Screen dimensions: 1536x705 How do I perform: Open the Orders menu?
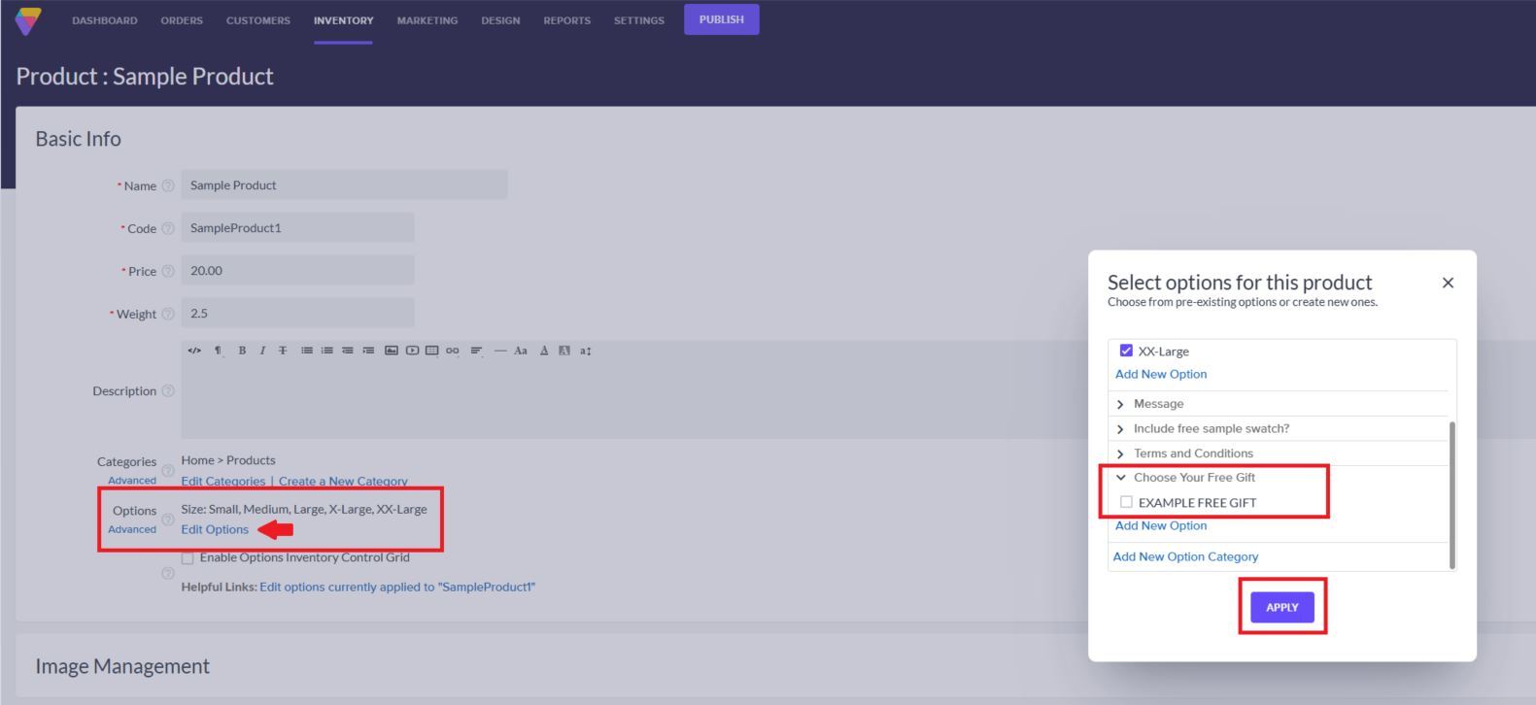182,20
